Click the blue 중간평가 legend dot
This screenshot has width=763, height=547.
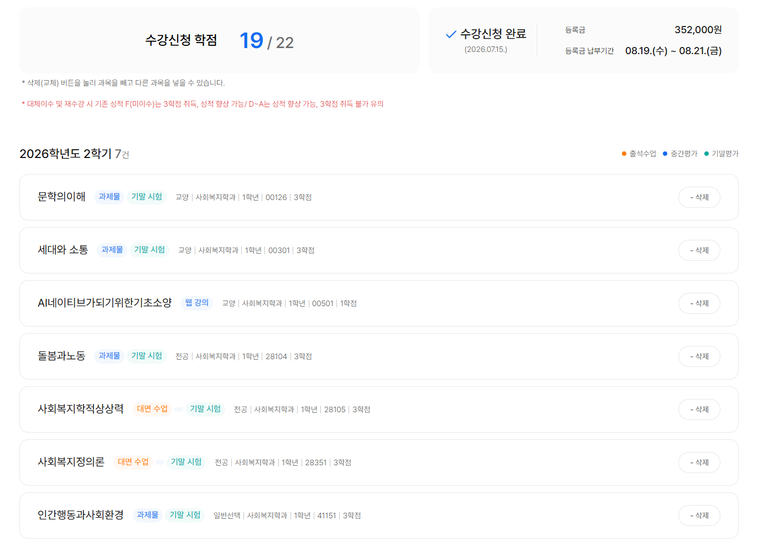coord(665,154)
